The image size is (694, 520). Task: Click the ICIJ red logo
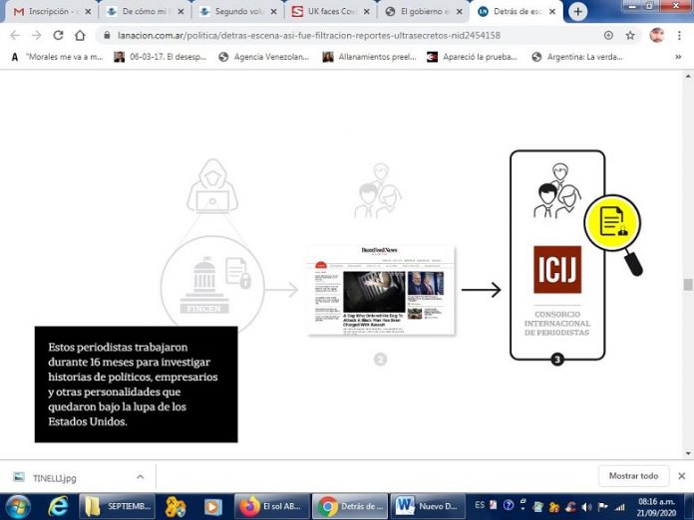coord(557,269)
